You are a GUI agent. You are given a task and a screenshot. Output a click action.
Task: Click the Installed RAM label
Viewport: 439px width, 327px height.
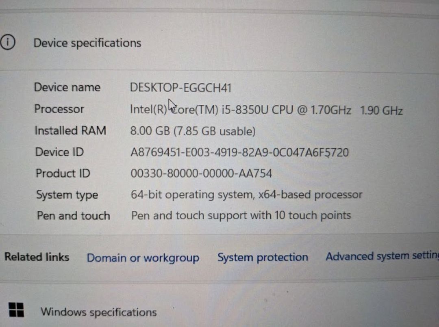pyautogui.click(x=70, y=130)
